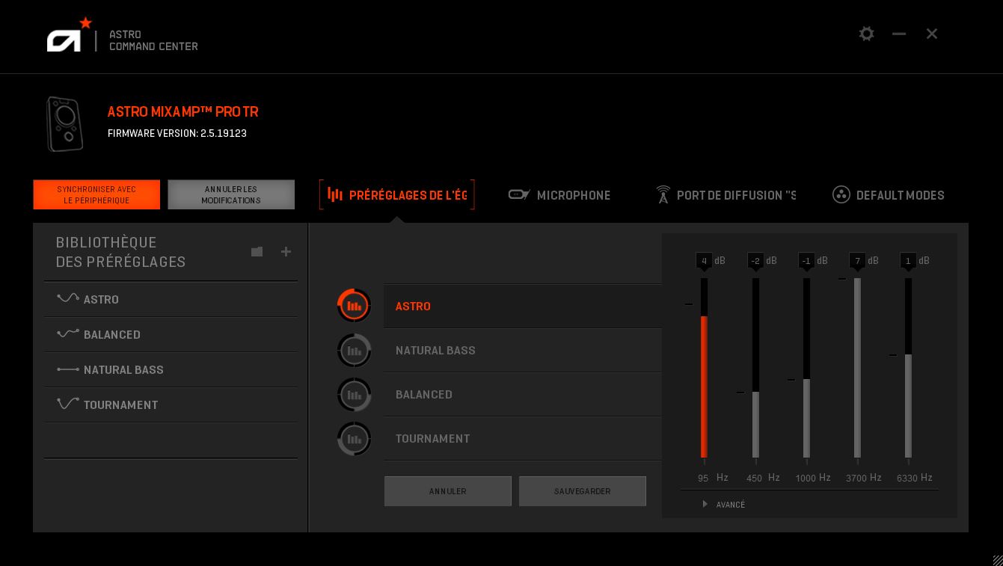Adjust the 95 Hz EQ slider
1003x566 pixels.
[x=704, y=368]
